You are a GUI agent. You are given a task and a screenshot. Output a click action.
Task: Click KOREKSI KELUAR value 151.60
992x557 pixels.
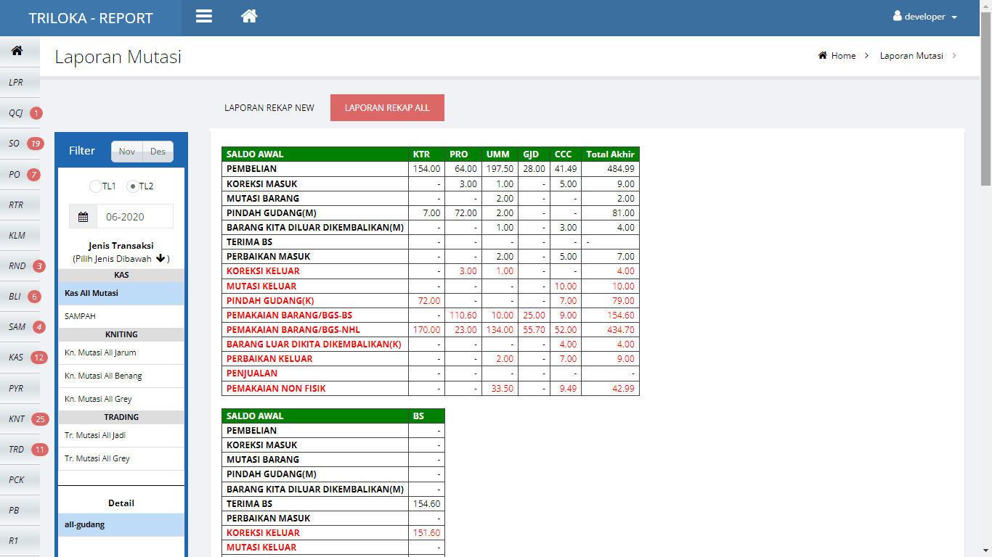click(x=426, y=532)
